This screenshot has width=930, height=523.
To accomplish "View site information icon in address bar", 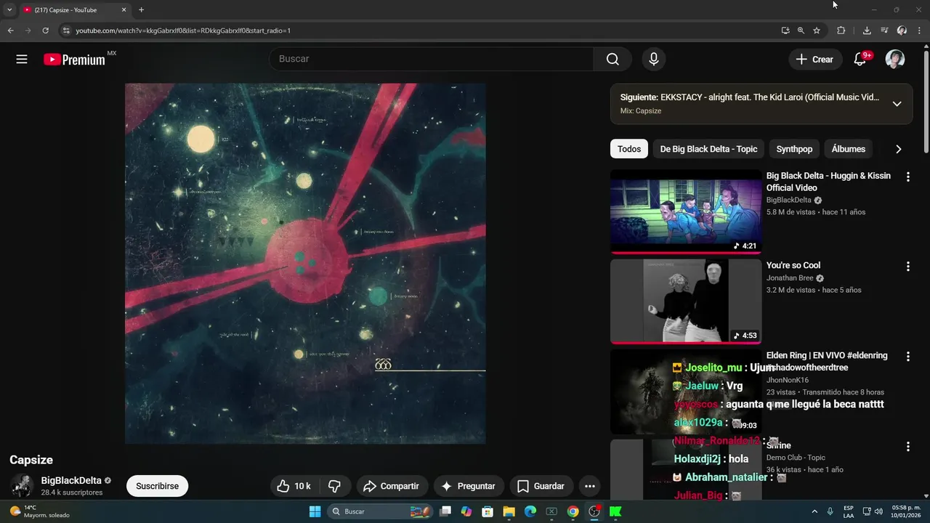I will [x=66, y=31].
